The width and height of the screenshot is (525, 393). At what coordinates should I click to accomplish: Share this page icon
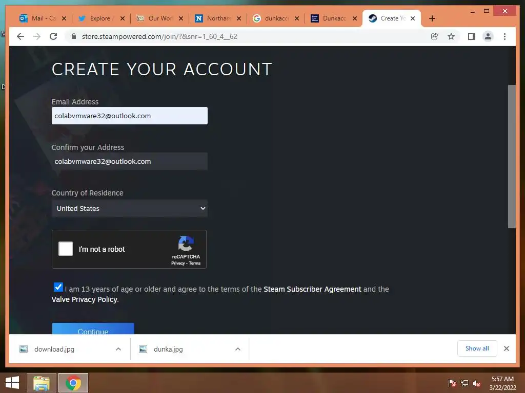[435, 36]
